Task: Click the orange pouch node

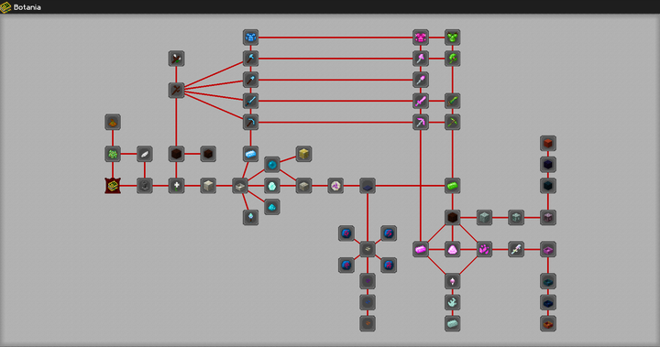Action: (x=113, y=123)
